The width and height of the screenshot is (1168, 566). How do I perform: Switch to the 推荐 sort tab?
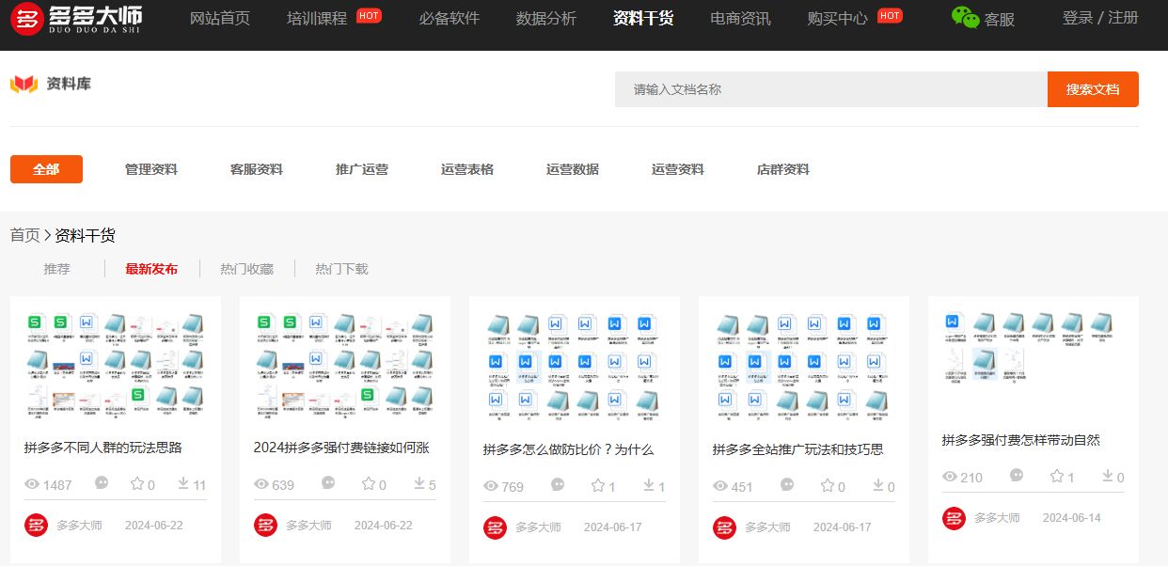tap(56, 269)
